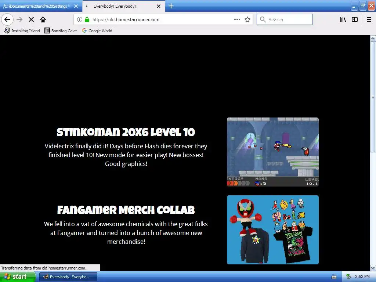Image resolution: width=376 pixels, height=282 pixels.
Task: Close the Everybody! Everybody! tab
Action: (x=159, y=6)
